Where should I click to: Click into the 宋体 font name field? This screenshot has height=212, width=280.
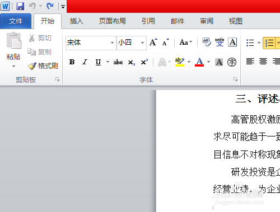(88, 43)
